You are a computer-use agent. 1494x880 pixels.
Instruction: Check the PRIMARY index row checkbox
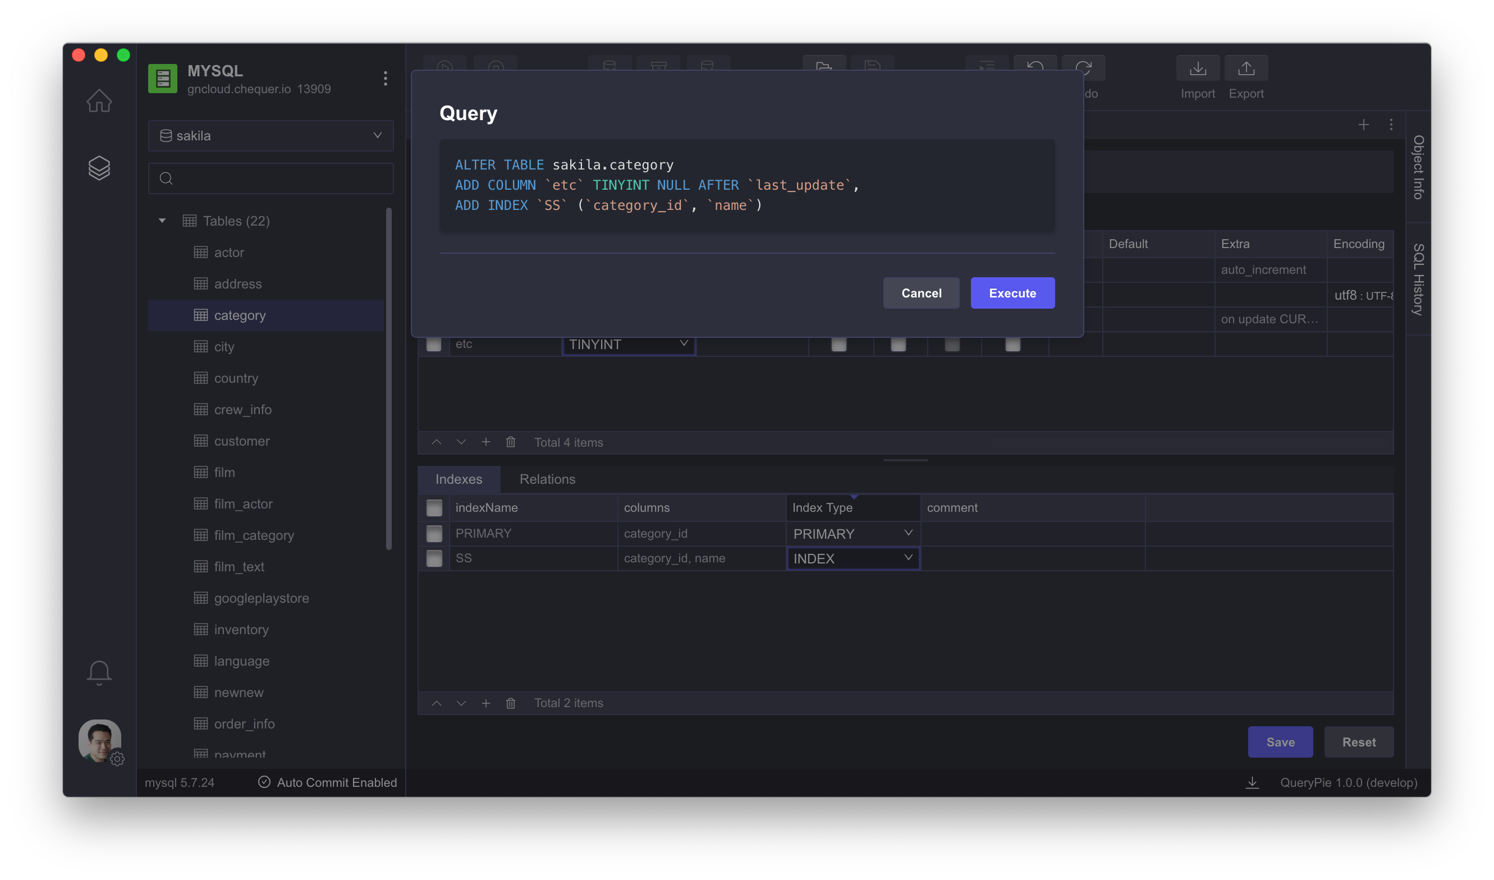[x=434, y=533]
